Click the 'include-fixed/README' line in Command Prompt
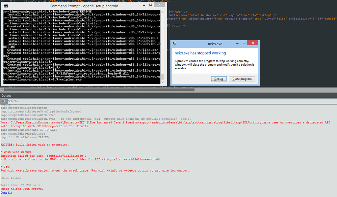The width and height of the screenshot is (337, 197). click(x=47, y=12)
